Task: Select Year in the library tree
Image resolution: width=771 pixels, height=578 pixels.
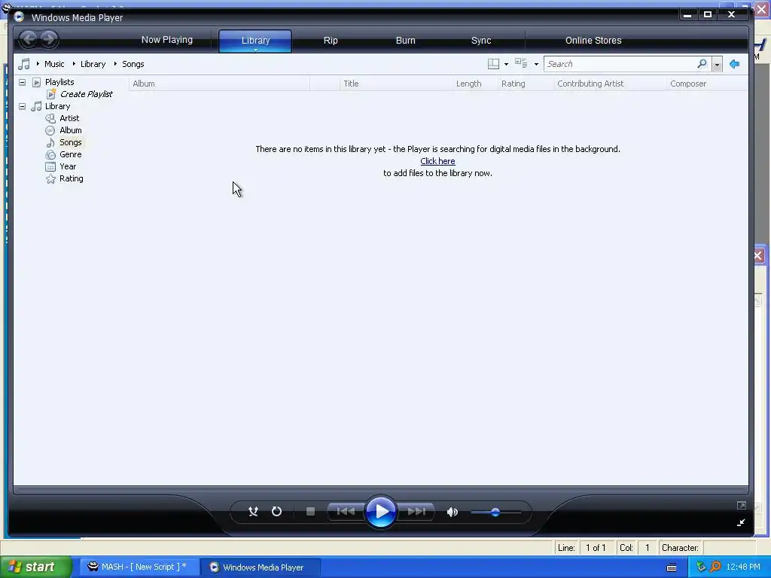Action: click(x=68, y=166)
